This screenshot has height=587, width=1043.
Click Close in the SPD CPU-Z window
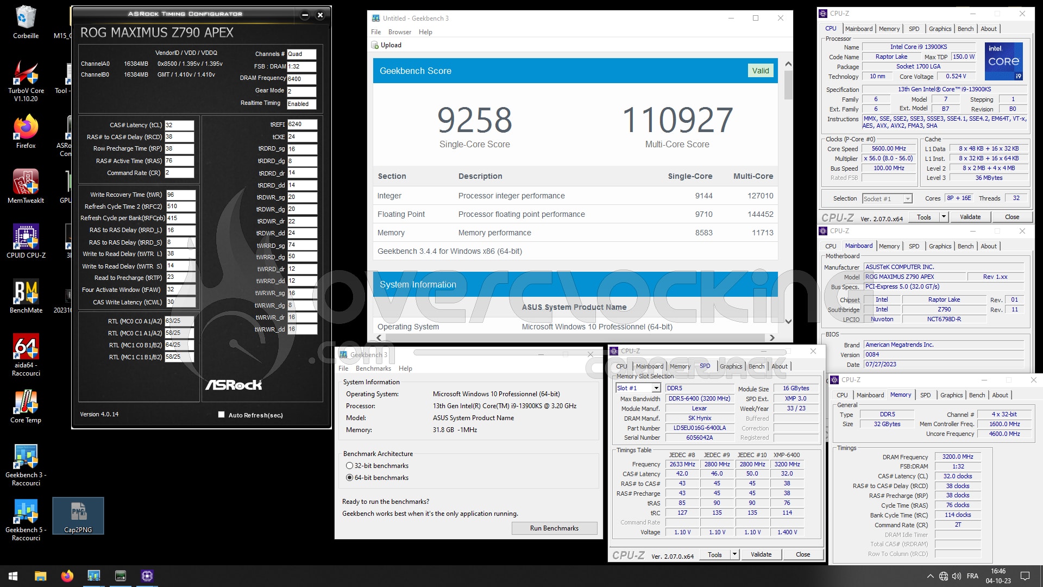[803, 554]
